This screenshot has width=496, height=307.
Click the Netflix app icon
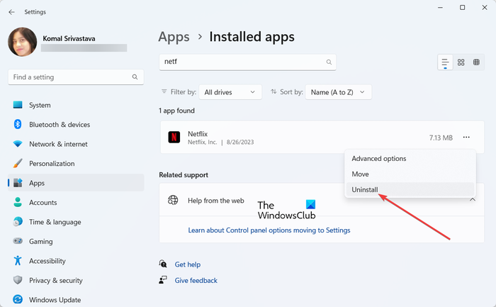174,138
